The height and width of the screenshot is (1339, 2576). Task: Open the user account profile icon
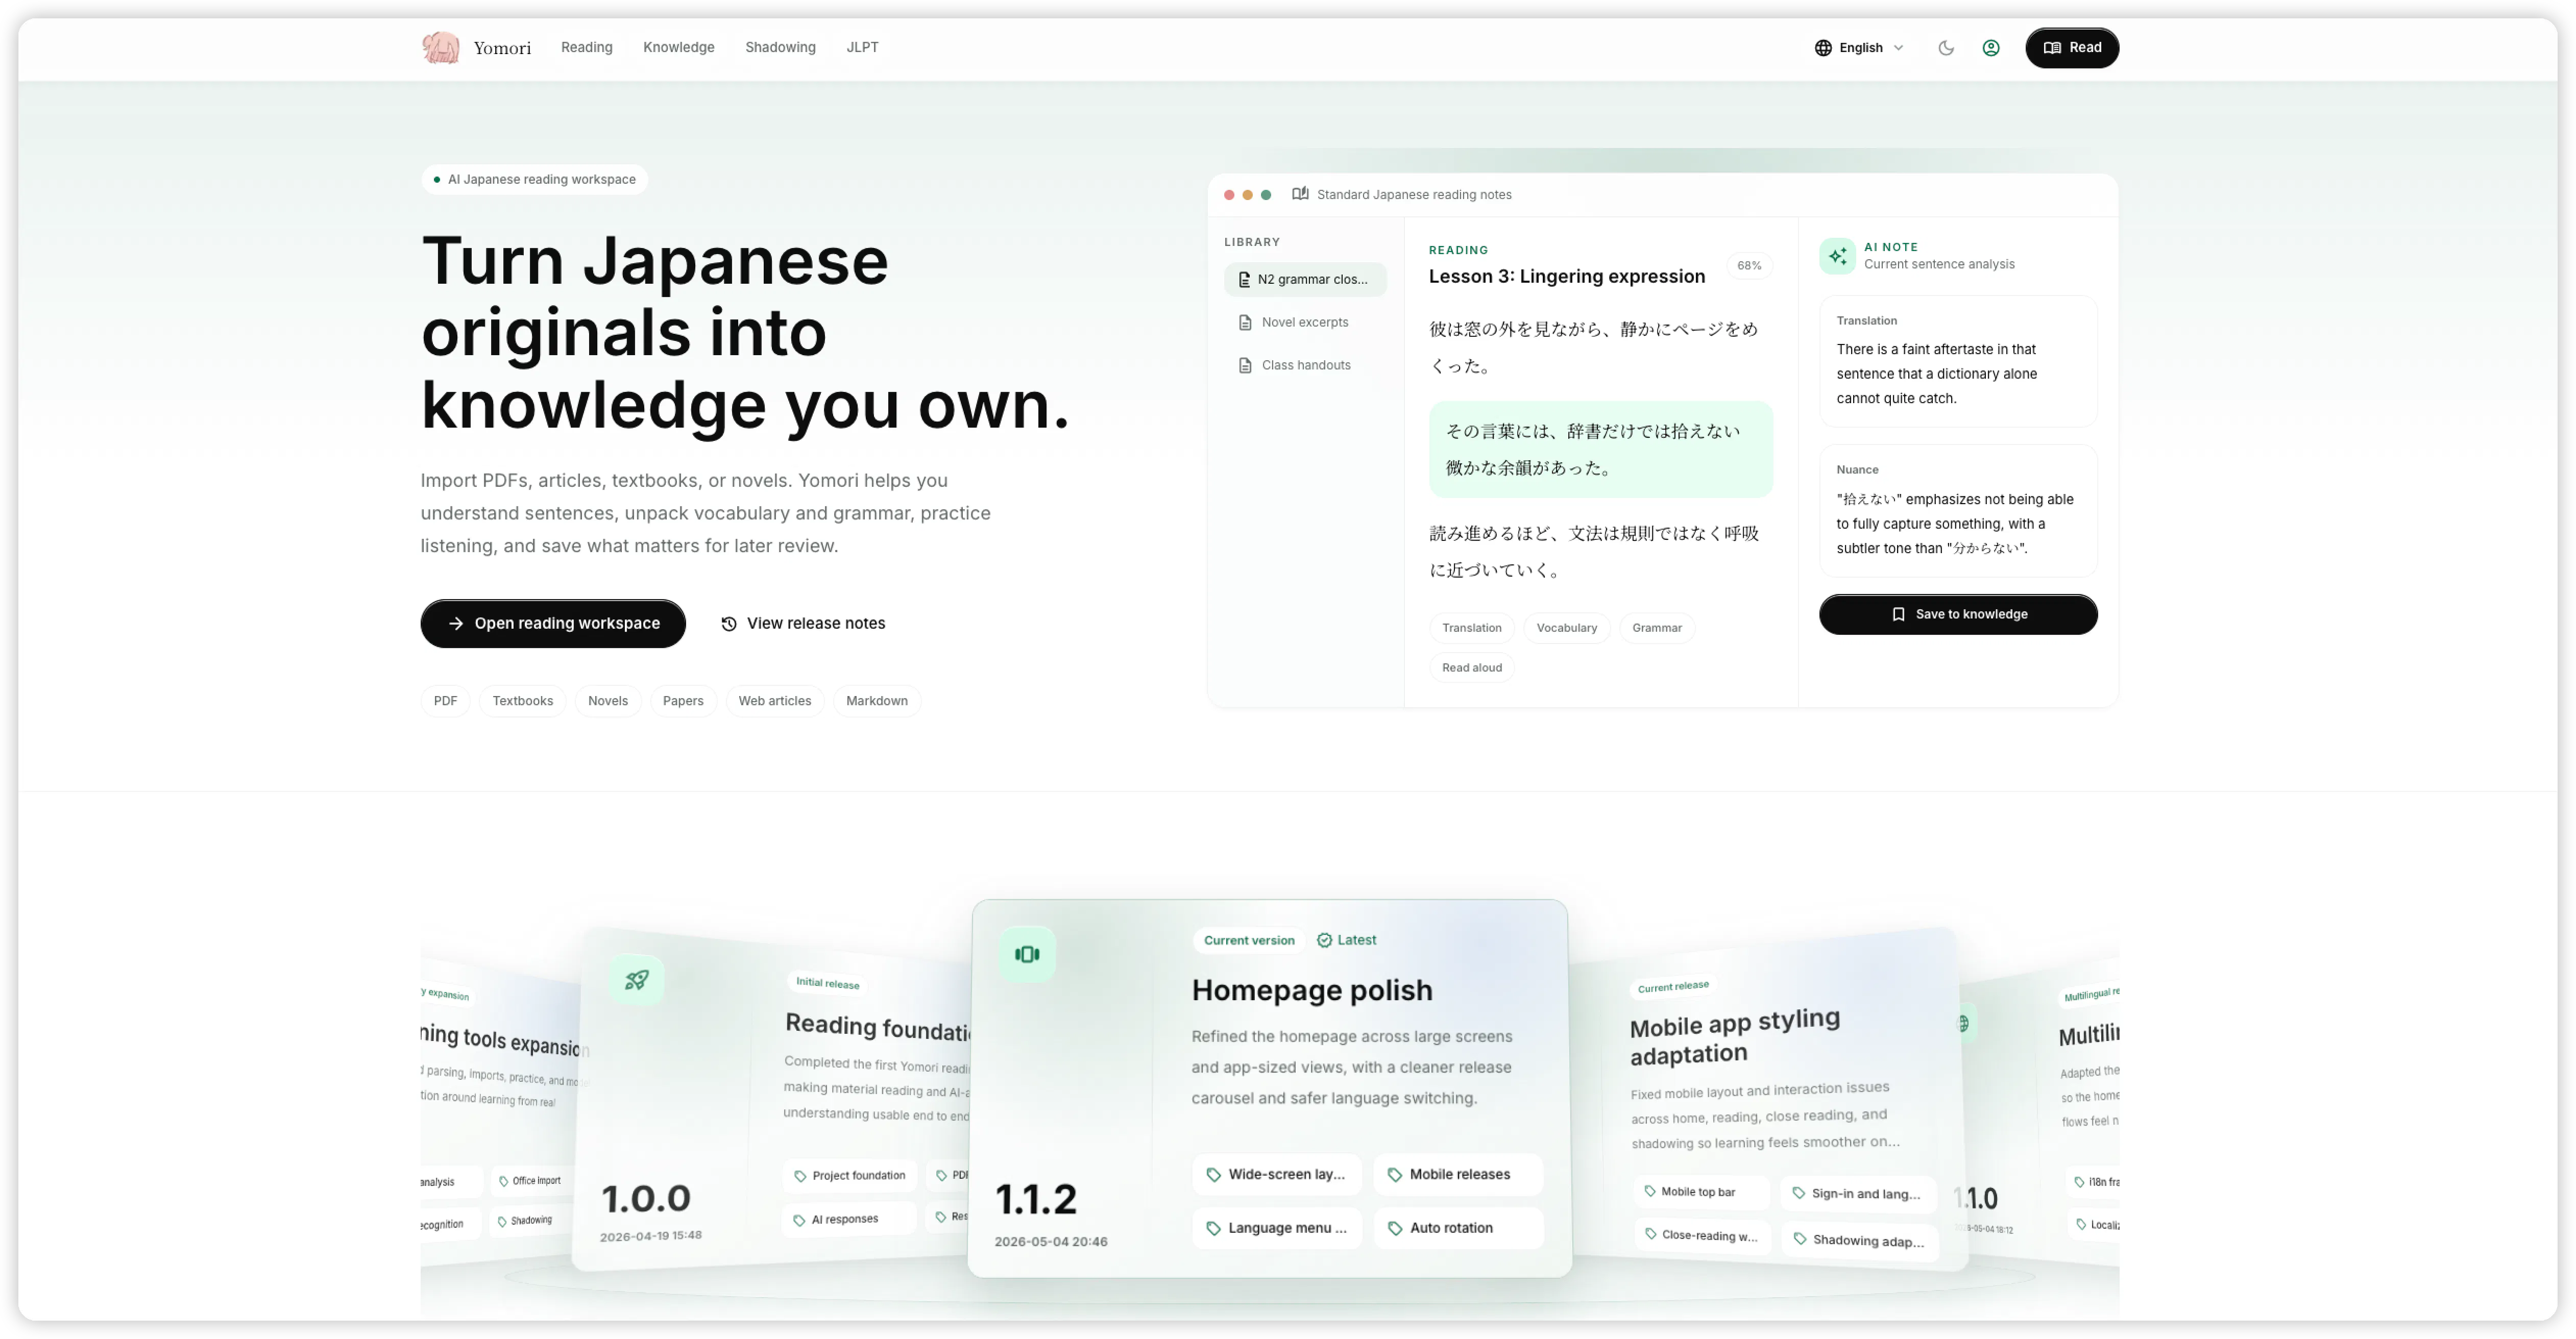click(1990, 47)
